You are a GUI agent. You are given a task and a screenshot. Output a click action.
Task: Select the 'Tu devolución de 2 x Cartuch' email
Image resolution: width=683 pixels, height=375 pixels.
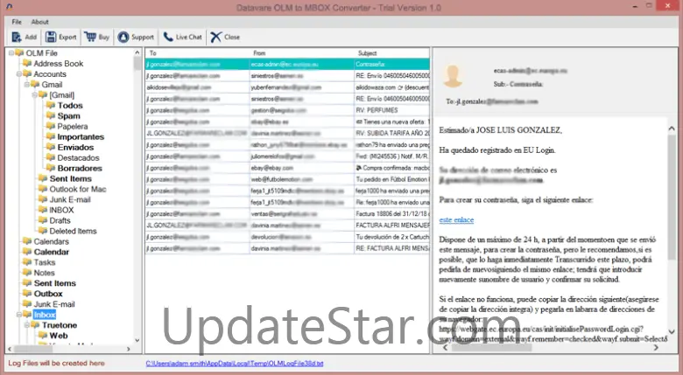(x=287, y=237)
